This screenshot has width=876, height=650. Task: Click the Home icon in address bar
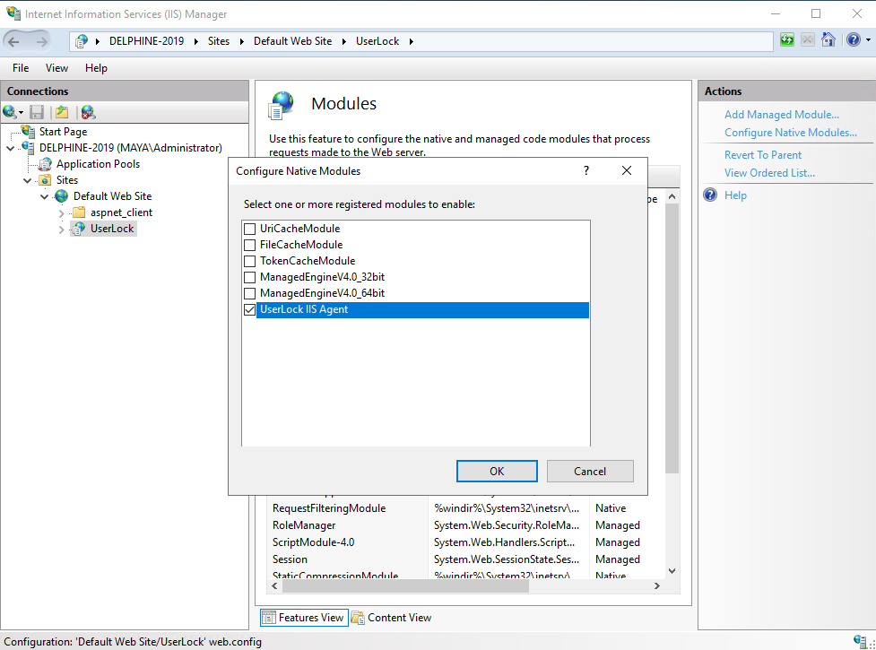[x=828, y=40]
